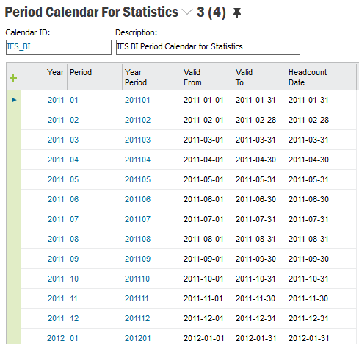Select Year Period cell 201111
359x344 pixels.
(x=137, y=298)
